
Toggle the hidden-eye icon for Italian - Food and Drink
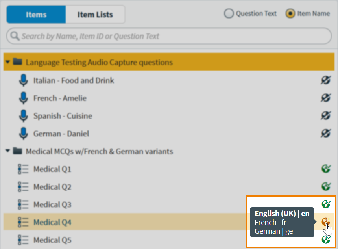pyautogui.click(x=325, y=80)
